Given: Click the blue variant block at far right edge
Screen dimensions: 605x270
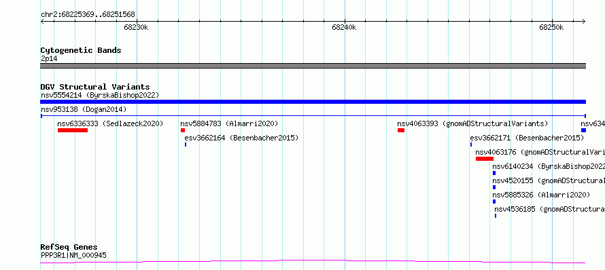Looking at the screenshot, I should (x=583, y=130).
